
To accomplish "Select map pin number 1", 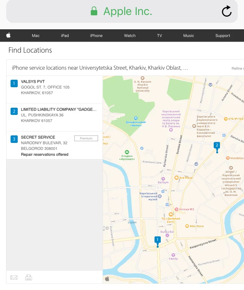I will pyautogui.click(x=157, y=240).
